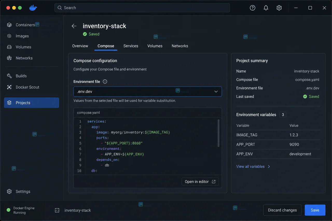Click the services: line of code
This screenshot has height=221, width=332.
[97, 122]
